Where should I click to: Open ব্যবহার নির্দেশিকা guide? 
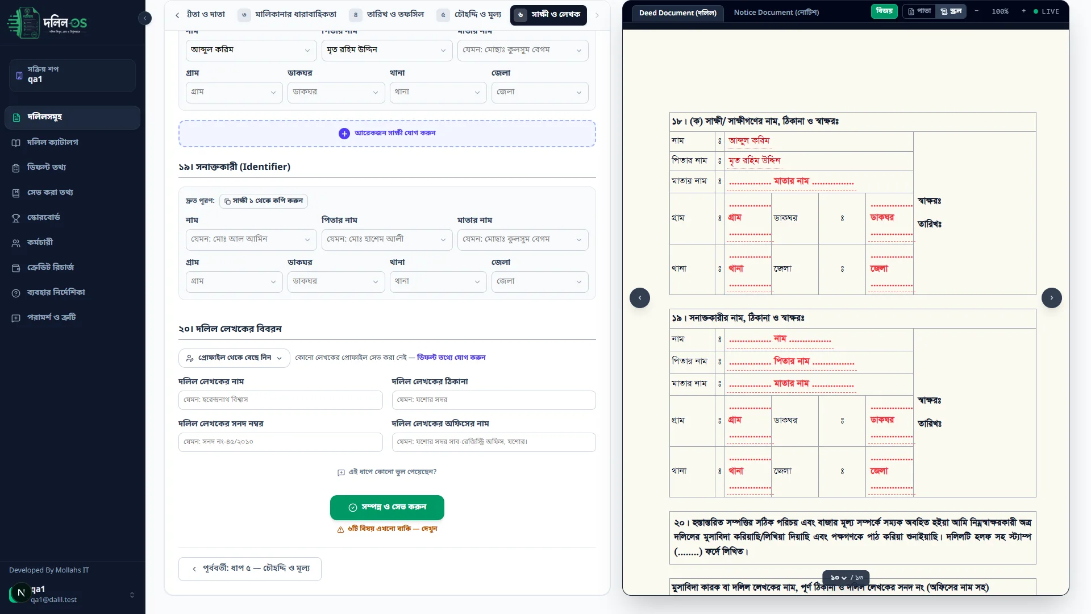pos(72,292)
